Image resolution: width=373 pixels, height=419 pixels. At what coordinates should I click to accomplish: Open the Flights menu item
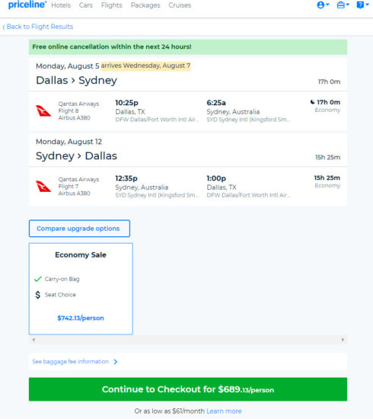(x=112, y=5)
